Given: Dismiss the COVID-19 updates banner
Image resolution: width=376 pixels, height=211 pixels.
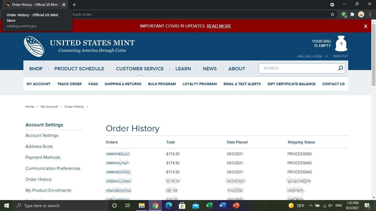Looking at the screenshot, I should tap(366, 26).
